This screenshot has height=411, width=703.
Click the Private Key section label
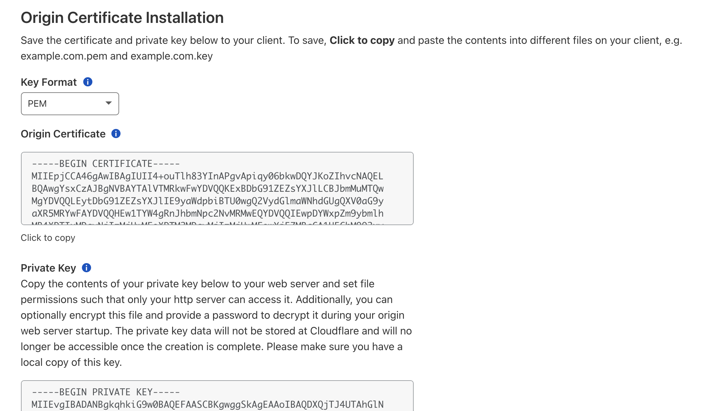click(48, 268)
